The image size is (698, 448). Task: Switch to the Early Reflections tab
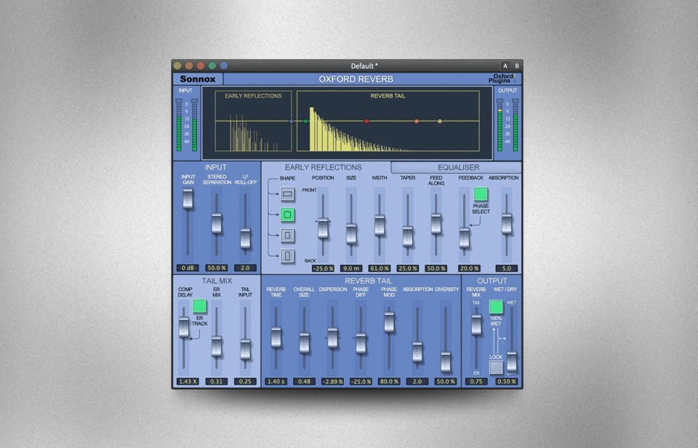(324, 167)
